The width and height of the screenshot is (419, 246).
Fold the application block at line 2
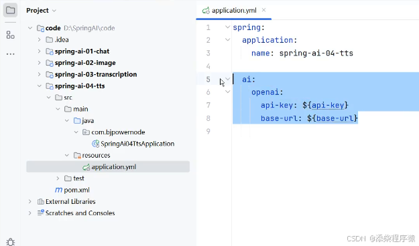[x=227, y=40]
